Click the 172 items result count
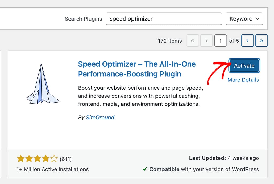The width and height of the screenshot is (274, 184). tap(170, 41)
